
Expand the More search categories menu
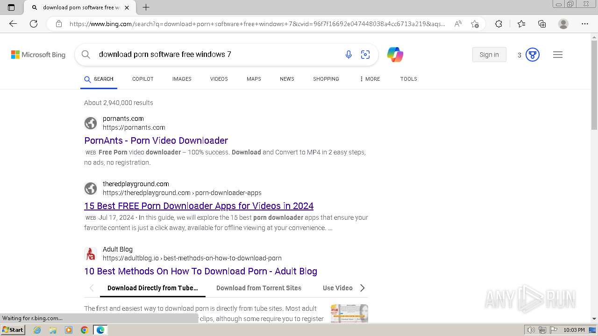[x=370, y=79]
